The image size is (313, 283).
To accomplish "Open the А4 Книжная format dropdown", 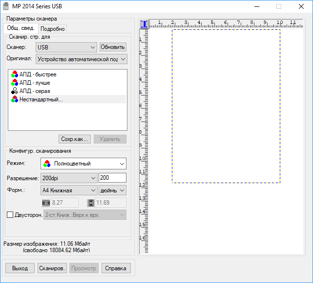I will point(69,190).
